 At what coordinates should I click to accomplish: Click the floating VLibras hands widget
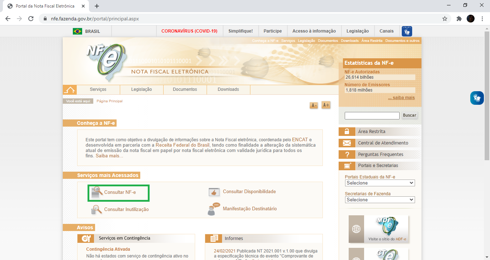(x=477, y=98)
